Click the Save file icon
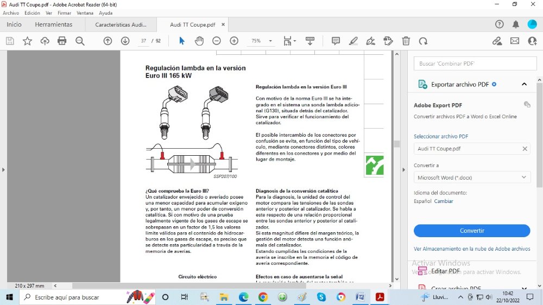Image resolution: width=543 pixels, height=305 pixels. (10, 41)
